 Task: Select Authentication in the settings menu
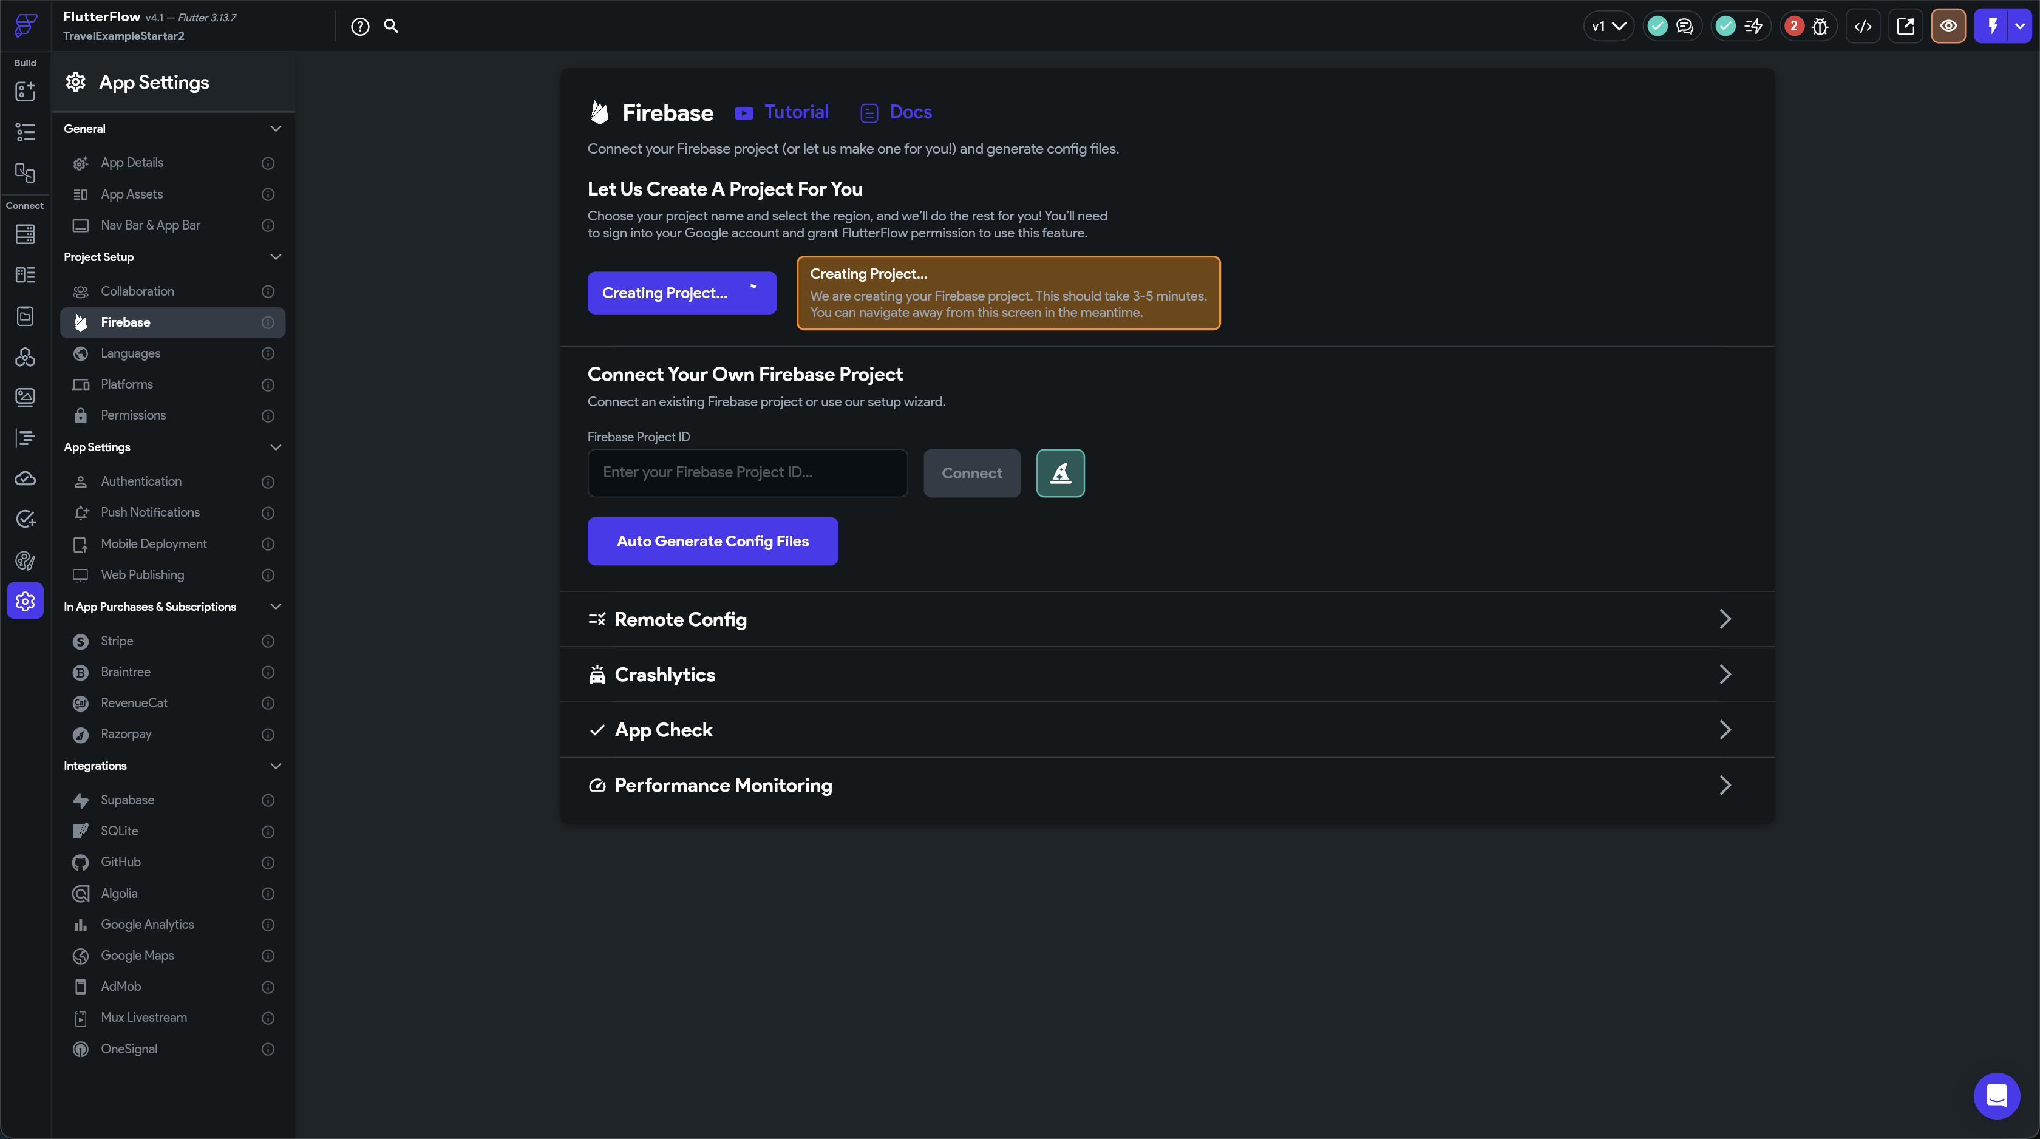[141, 481]
